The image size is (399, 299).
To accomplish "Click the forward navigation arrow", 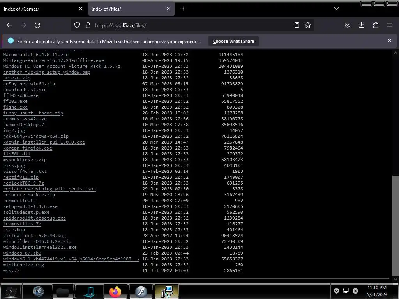I will 23,25.
